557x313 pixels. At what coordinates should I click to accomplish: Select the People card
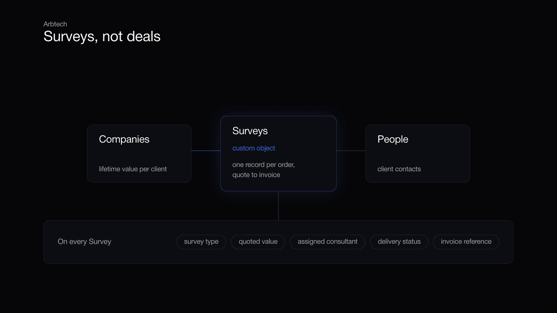[x=418, y=154]
